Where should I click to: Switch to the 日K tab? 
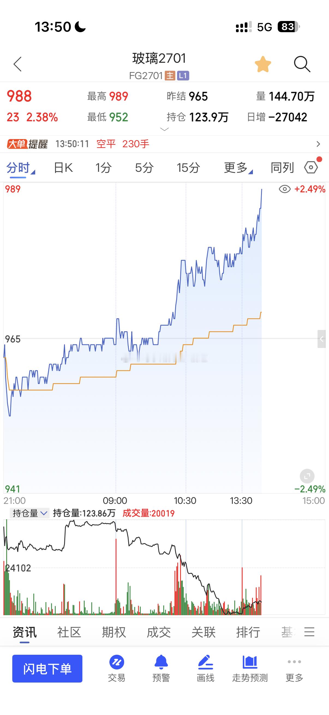[63, 168]
